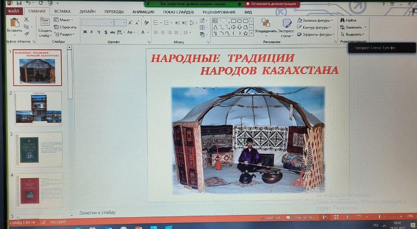Toggle the Notes (Заметки) pane in status bar
Screen dimensions: 417x229
point(270,217)
